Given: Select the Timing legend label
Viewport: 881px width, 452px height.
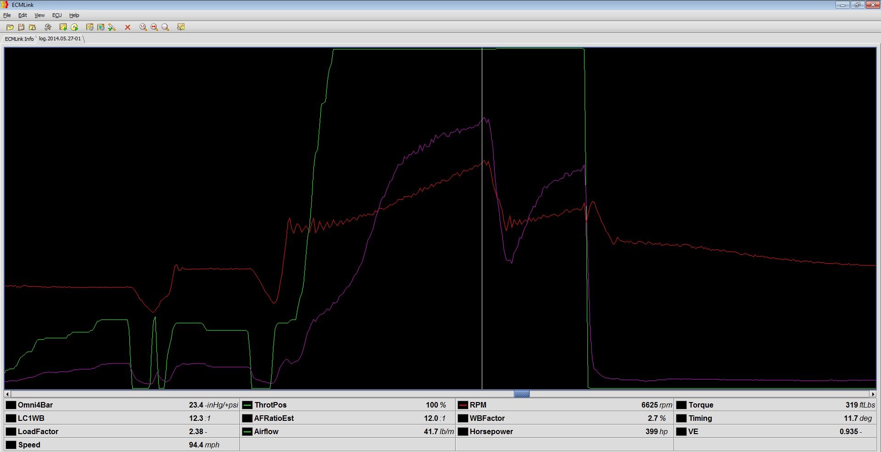Looking at the screenshot, I should tap(700, 418).
